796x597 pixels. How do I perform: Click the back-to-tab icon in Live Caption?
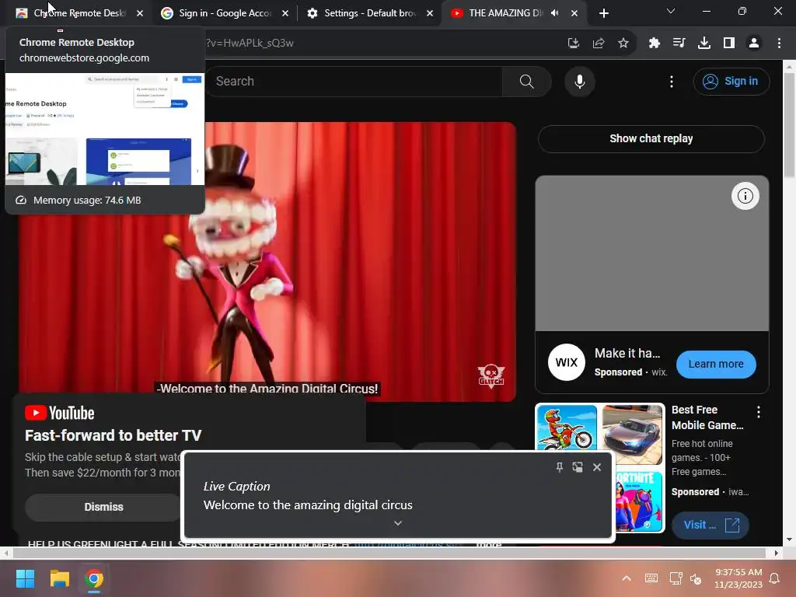coord(578,467)
